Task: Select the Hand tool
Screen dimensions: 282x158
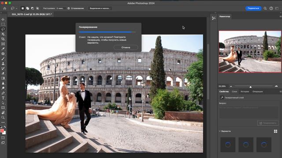Action: 3,113
